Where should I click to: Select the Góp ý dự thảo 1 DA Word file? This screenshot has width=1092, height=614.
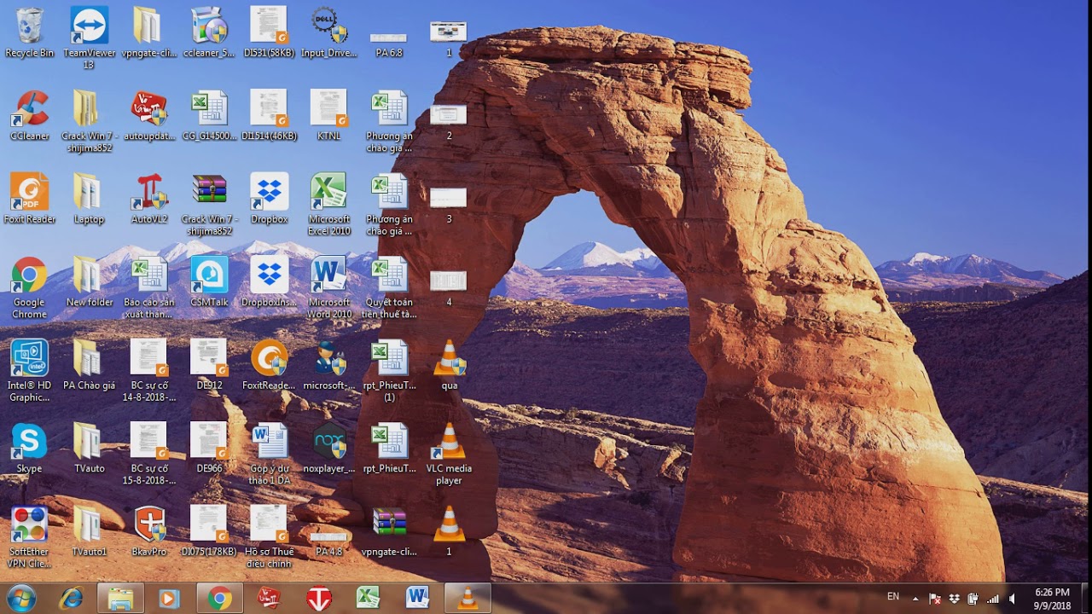click(269, 454)
